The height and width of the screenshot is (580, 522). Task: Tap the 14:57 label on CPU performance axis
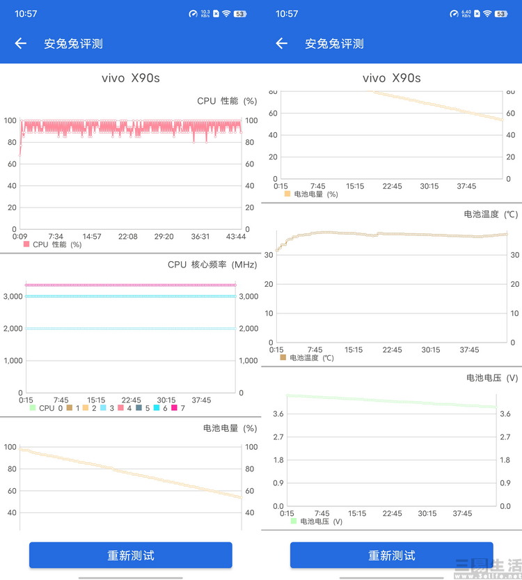[92, 236]
